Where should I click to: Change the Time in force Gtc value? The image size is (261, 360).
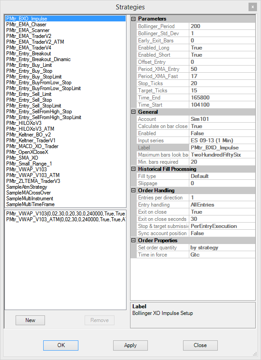click(x=222, y=255)
